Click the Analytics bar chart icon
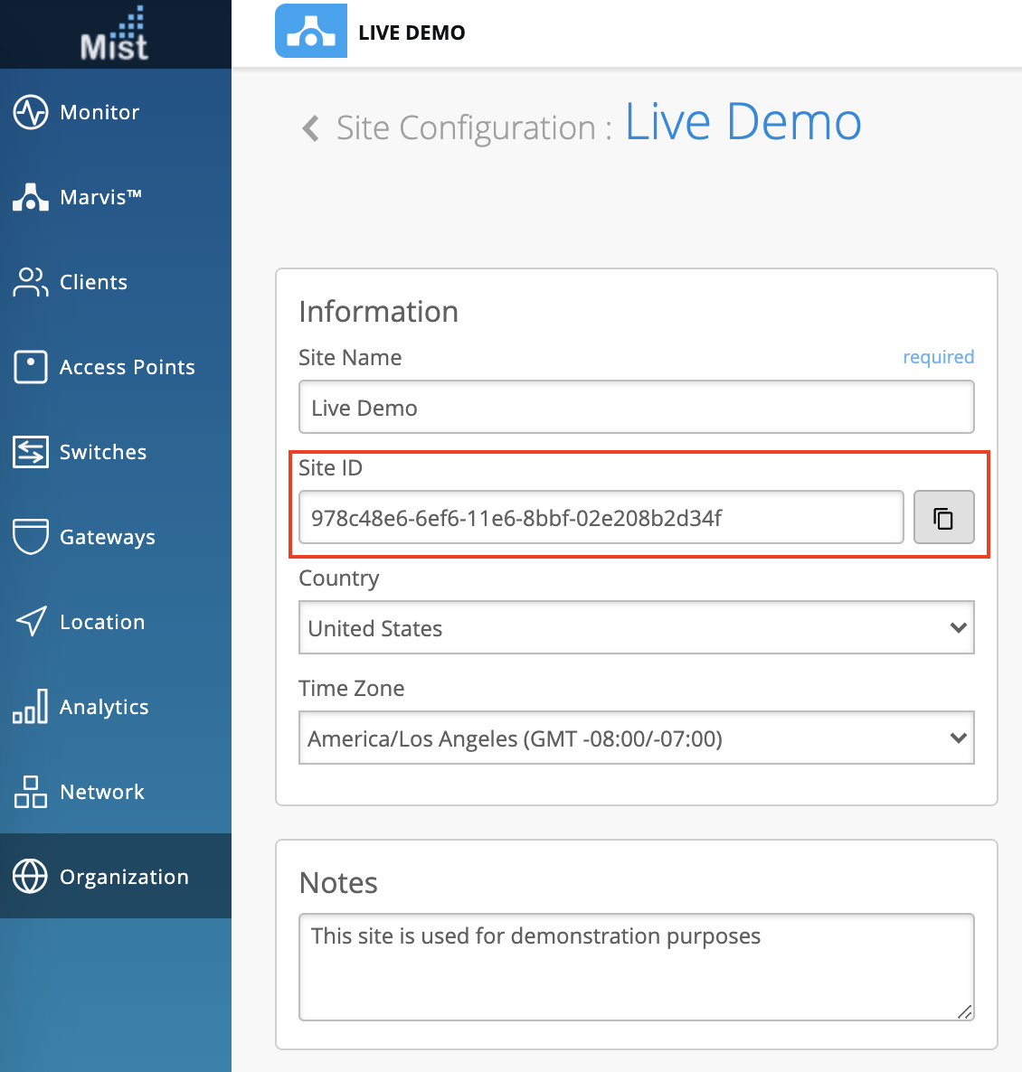Image resolution: width=1022 pixels, height=1072 pixels. pyautogui.click(x=31, y=707)
